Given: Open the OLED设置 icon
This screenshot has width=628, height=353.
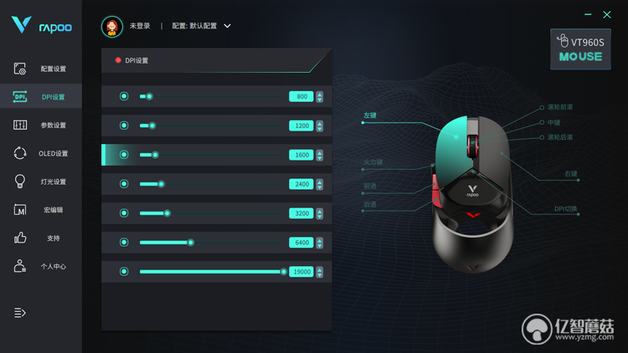Looking at the screenshot, I should point(20,153).
